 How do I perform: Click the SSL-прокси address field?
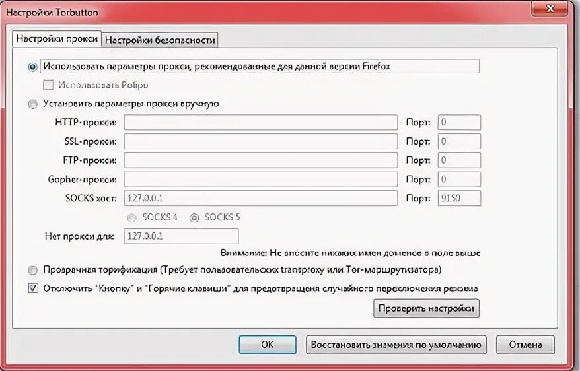(261, 141)
